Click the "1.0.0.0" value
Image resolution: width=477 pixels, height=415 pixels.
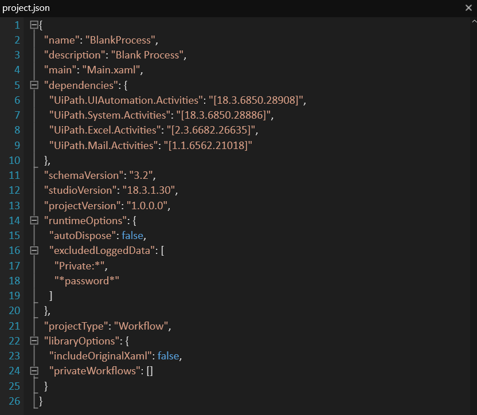[147, 205]
